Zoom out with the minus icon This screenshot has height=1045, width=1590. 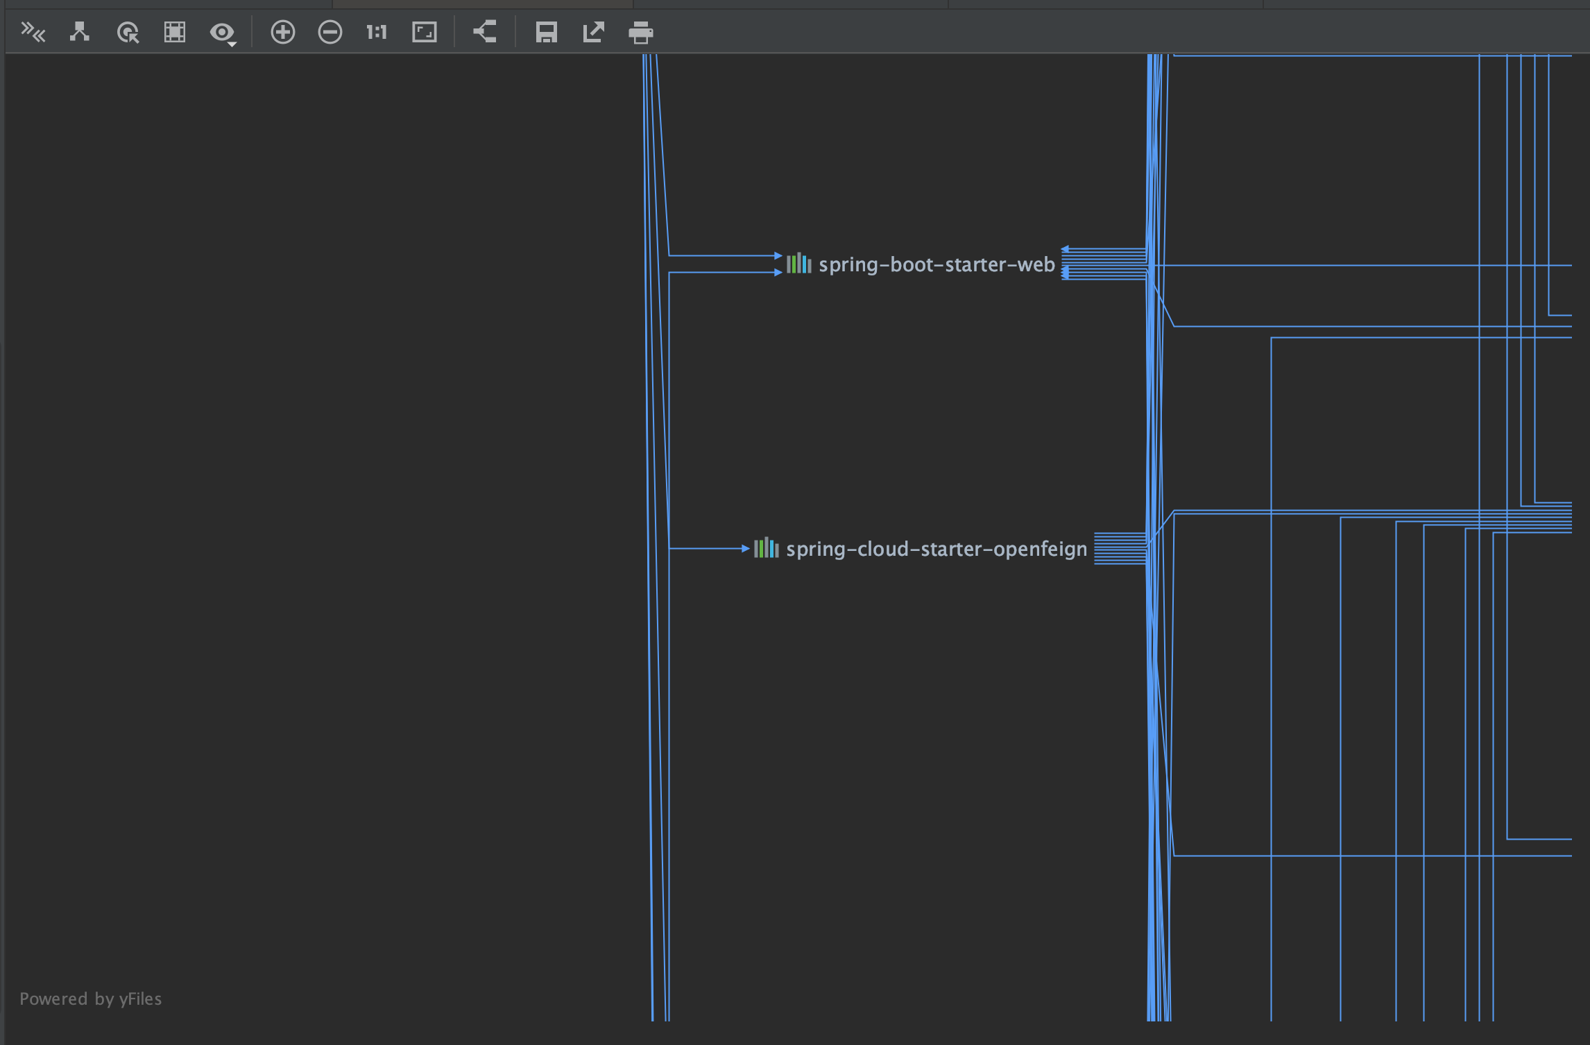[330, 32]
